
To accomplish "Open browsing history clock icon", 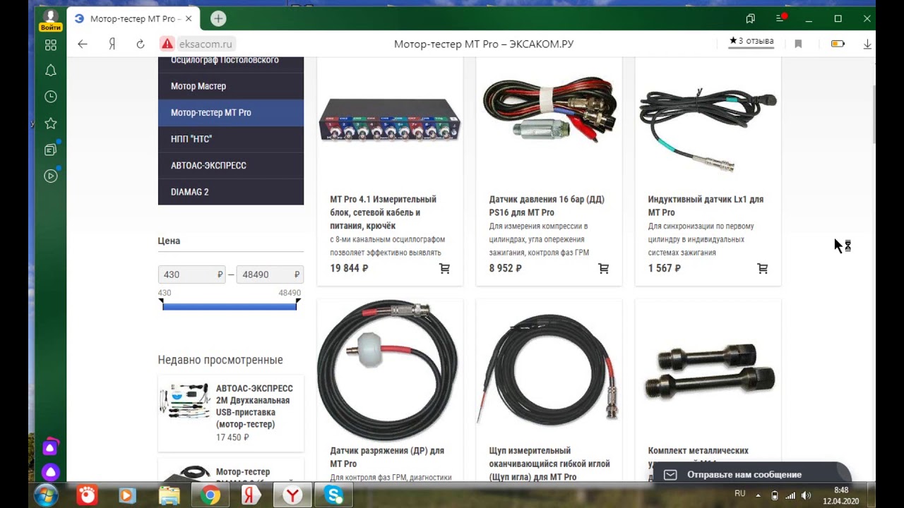I will pyautogui.click(x=51, y=97).
